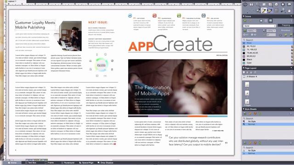The image size is (294, 165).
Task: Delete selected color with Colors trash icon
Action: [291, 21]
